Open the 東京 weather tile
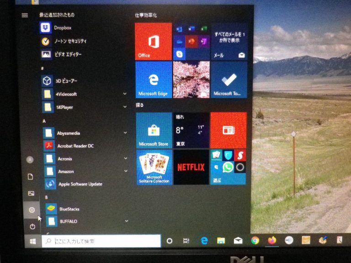Viewport: 351px width, 263px height. [x=191, y=131]
